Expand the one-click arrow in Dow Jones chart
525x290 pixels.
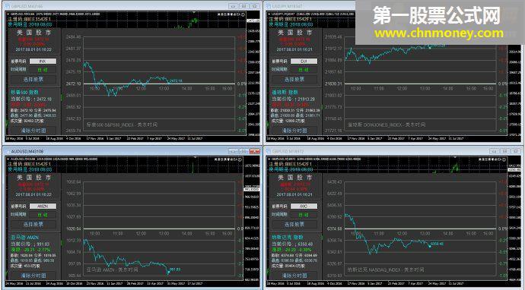[x=269, y=14]
